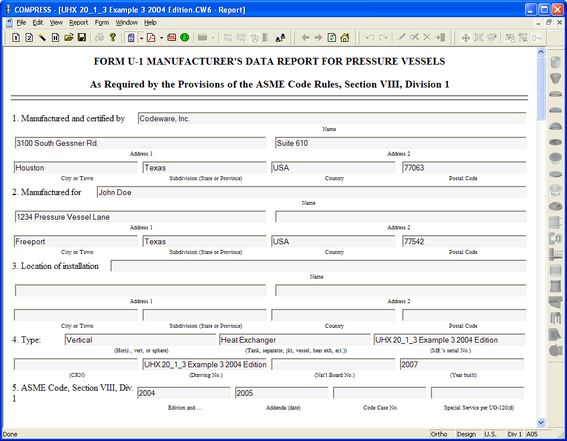Click the PDF export icon
The height and width of the screenshot is (441, 567).
pyautogui.click(x=151, y=37)
